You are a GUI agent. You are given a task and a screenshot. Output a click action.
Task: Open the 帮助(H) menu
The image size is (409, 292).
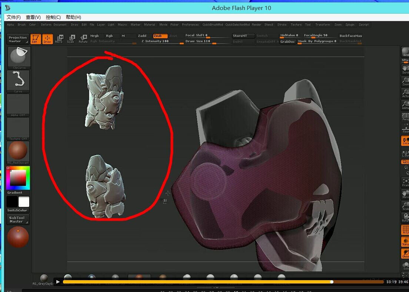click(73, 17)
